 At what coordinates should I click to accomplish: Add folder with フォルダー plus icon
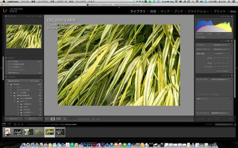(41, 77)
